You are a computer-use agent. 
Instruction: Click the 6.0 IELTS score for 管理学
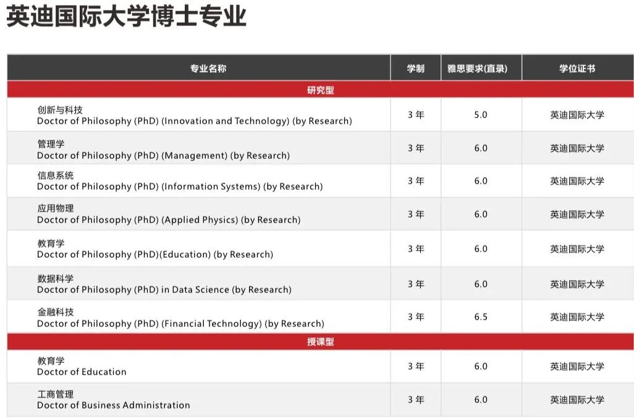click(481, 148)
